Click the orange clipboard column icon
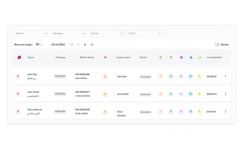Image resolution: width=244 pixels, height=150 pixels. pos(160,57)
